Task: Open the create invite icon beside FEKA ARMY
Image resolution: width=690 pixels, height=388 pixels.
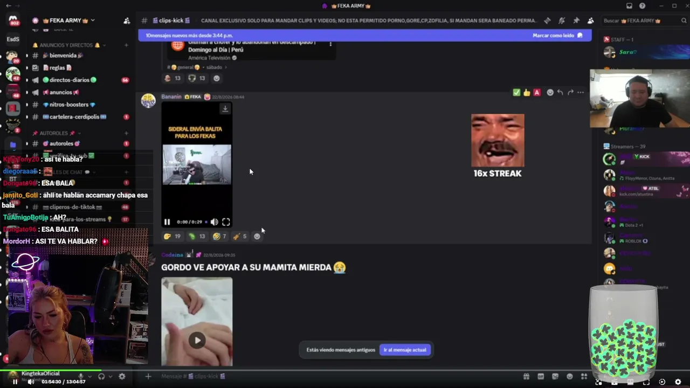Action: pyautogui.click(x=127, y=20)
